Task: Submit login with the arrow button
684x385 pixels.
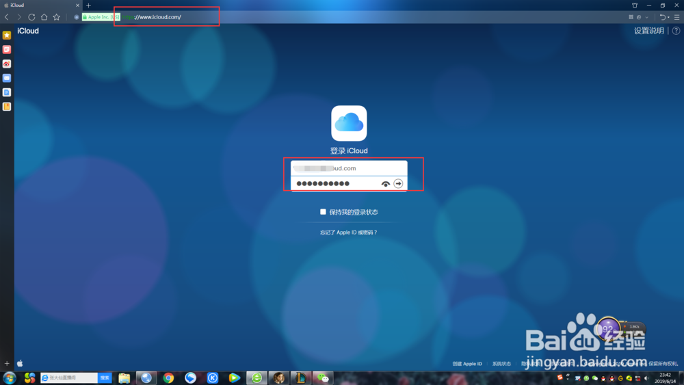Action: click(x=398, y=183)
